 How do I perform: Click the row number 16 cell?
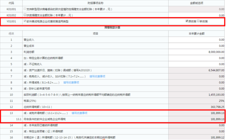[11, 137]
